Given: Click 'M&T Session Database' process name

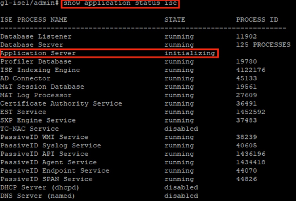Looking at the screenshot, I should [x=42, y=87].
